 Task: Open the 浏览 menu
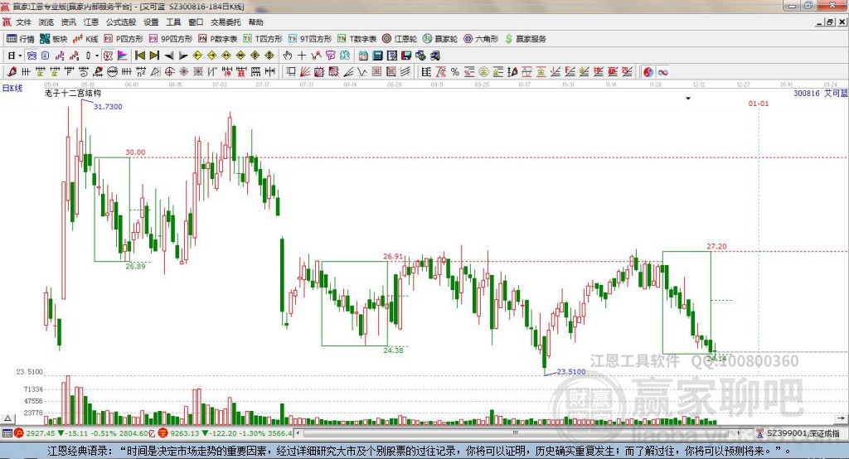46,22
